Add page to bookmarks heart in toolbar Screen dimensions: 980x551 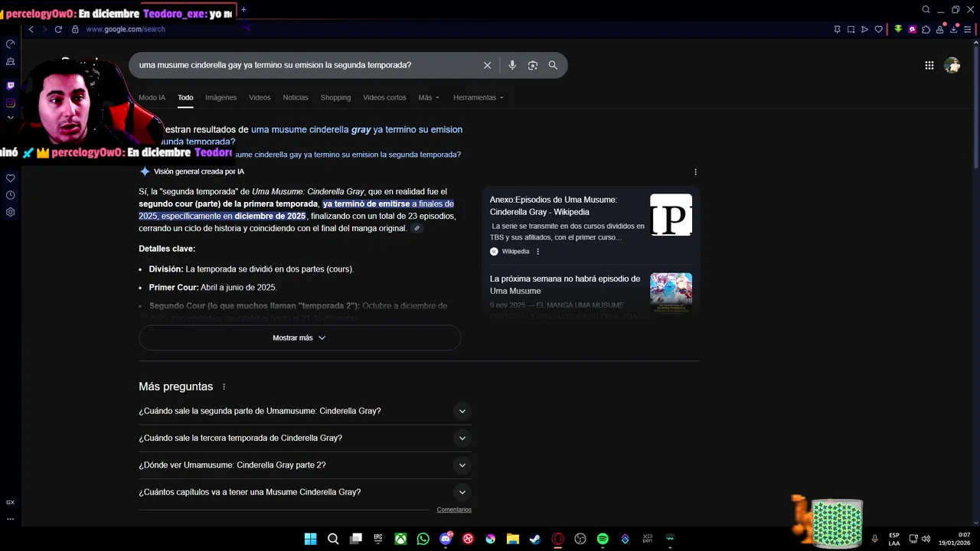click(x=878, y=29)
